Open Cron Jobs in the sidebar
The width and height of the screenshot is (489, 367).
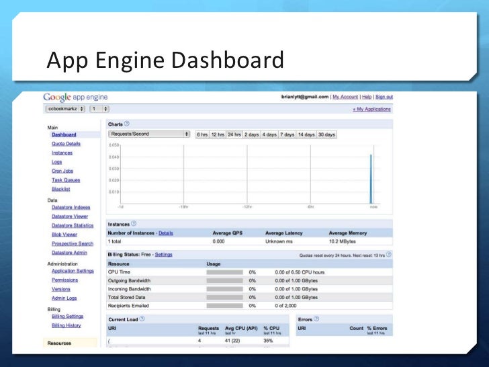62,171
